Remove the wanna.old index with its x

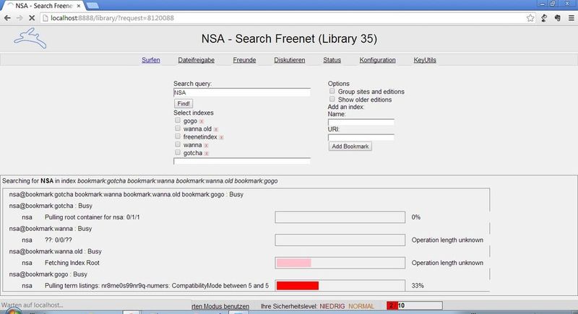[216, 129]
